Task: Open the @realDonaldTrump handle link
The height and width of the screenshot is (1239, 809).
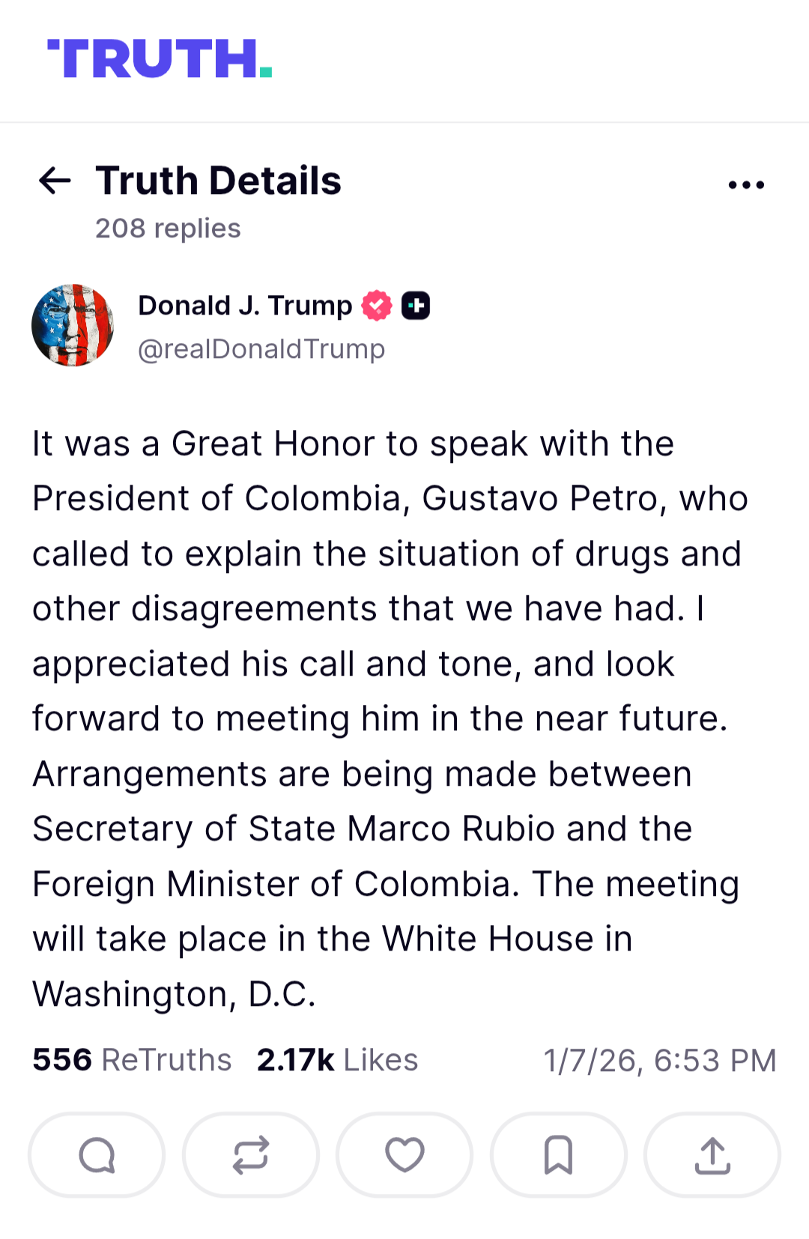Action: 261,349
